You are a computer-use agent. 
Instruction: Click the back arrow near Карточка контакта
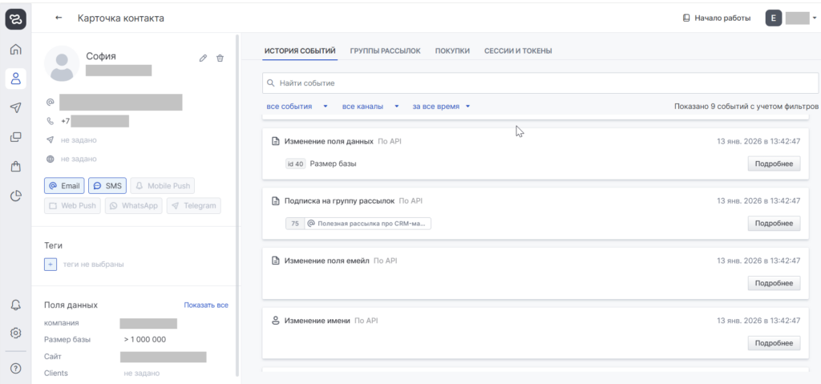59,18
